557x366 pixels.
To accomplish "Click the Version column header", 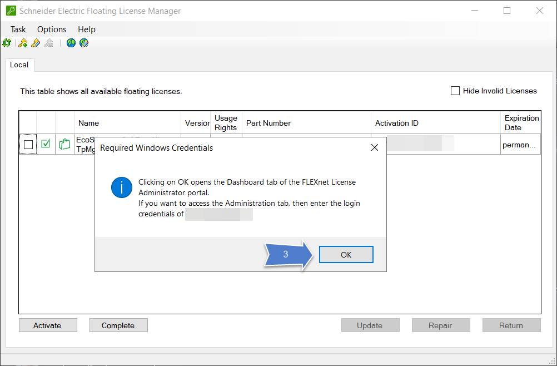I will click(x=196, y=123).
